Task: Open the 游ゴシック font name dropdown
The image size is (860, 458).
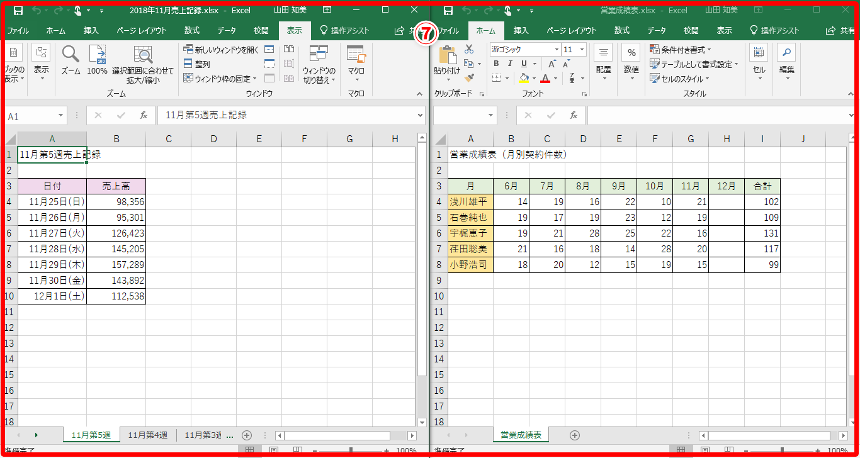Action: (x=557, y=50)
